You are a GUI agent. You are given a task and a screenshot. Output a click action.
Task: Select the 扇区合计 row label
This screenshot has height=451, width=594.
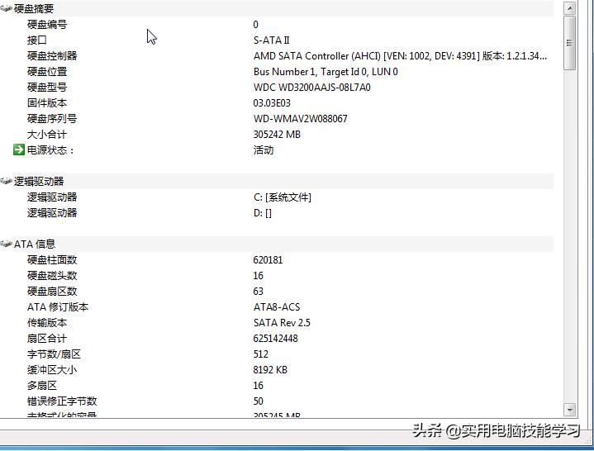[x=47, y=339]
